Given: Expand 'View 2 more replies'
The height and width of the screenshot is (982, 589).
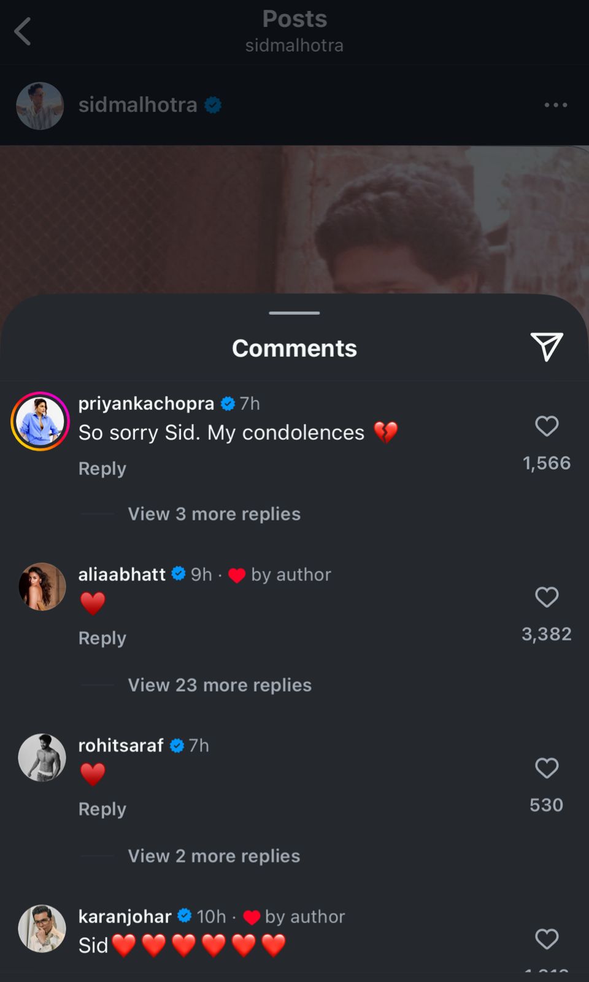Looking at the screenshot, I should (214, 856).
